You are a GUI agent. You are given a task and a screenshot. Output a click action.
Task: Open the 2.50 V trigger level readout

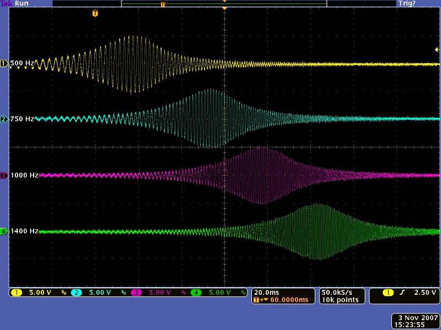pos(426,293)
